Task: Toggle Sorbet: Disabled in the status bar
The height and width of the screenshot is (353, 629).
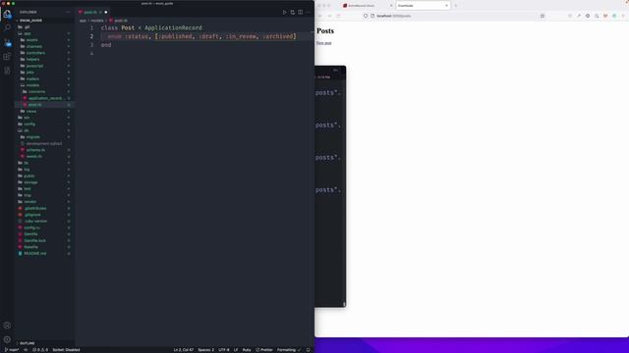Action: (66, 350)
